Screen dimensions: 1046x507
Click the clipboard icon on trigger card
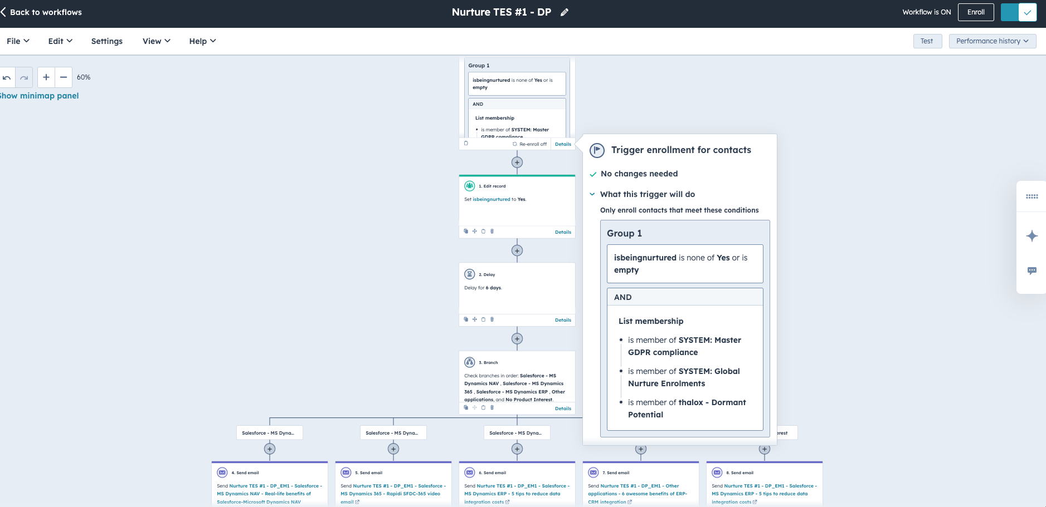pyautogui.click(x=466, y=144)
